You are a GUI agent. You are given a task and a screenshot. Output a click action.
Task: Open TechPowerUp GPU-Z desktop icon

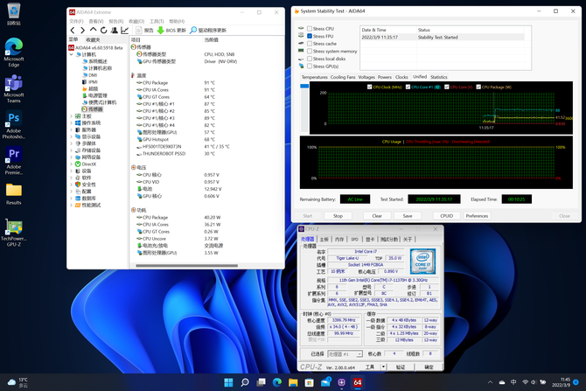coord(14,227)
